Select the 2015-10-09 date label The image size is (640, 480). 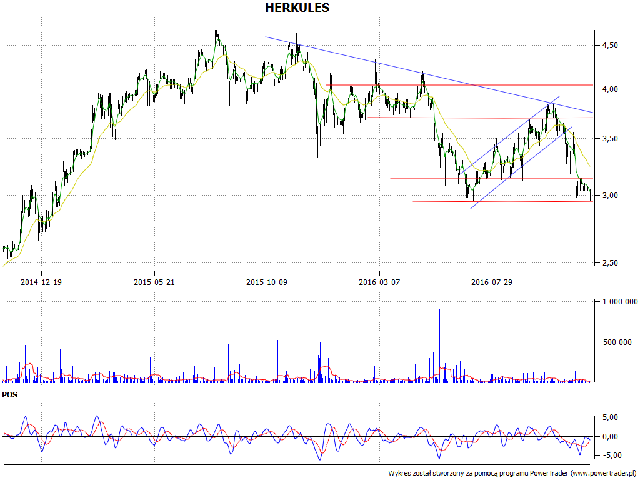point(267,282)
